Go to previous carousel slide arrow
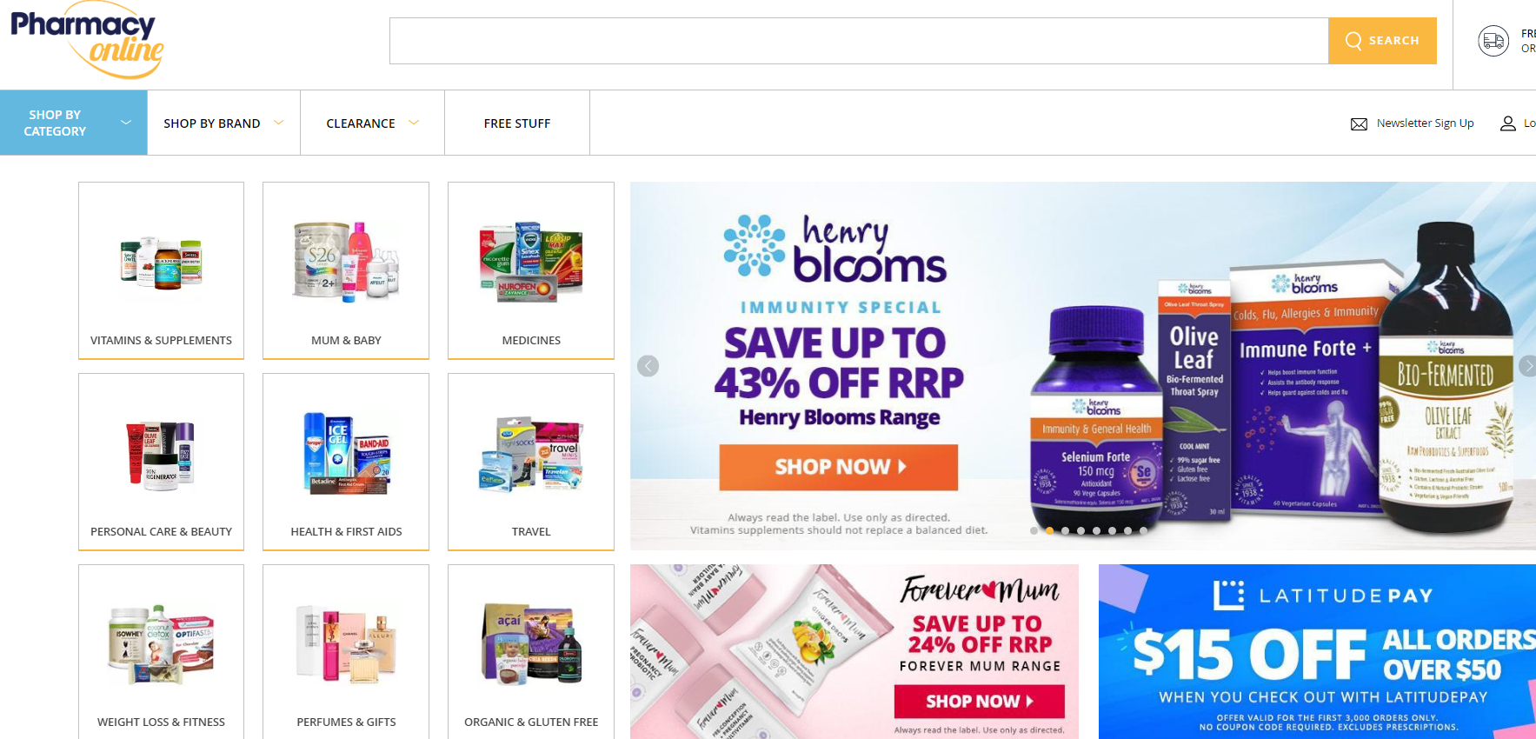The image size is (1536, 739). point(648,366)
